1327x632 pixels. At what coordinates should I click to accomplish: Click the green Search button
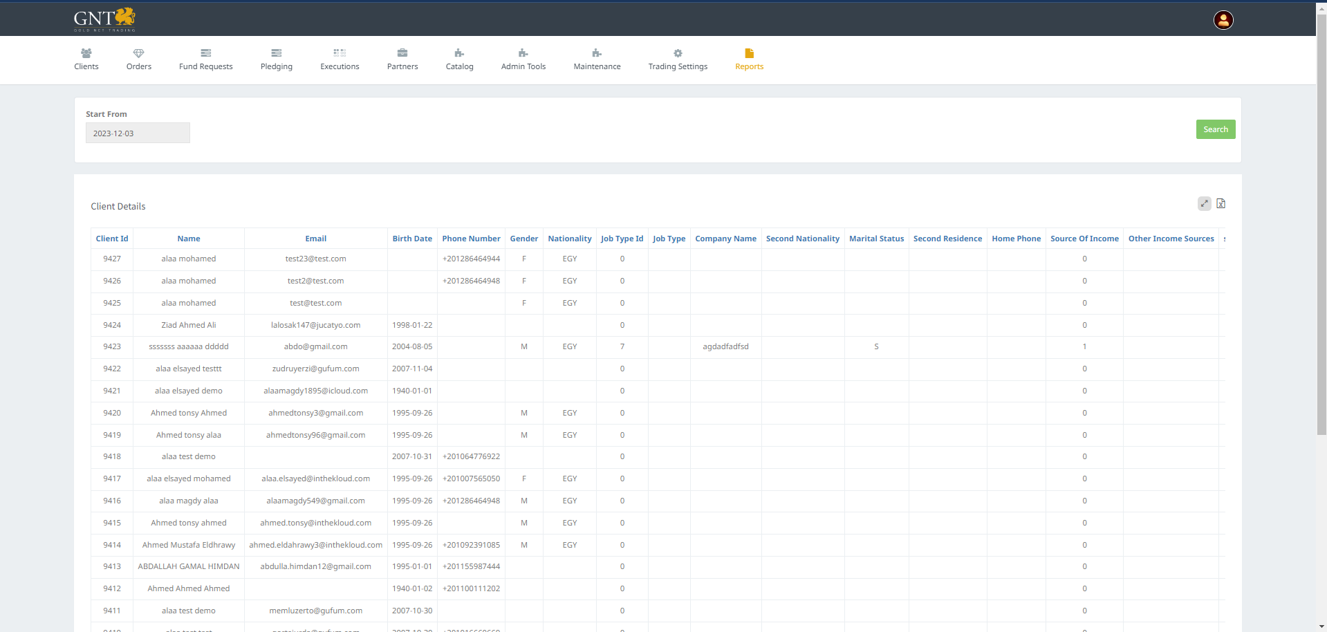pyautogui.click(x=1215, y=129)
